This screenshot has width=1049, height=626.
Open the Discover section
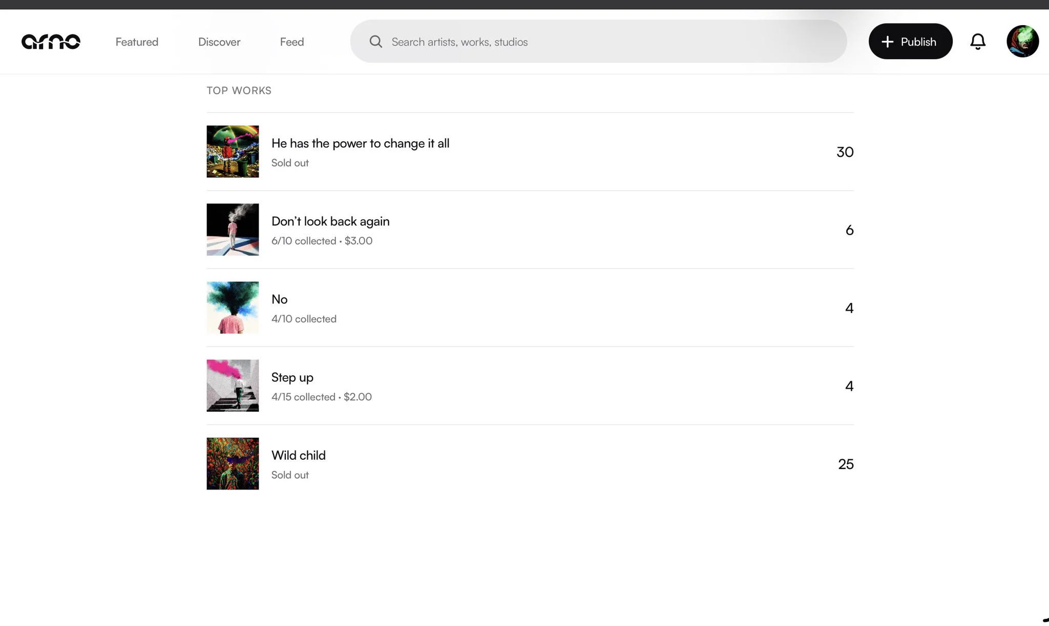click(x=219, y=42)
